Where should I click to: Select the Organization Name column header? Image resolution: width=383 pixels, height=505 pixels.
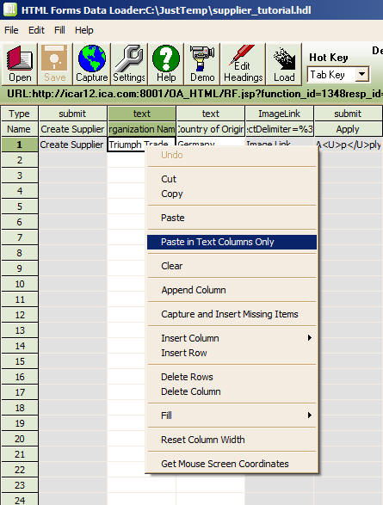[142, 129]
